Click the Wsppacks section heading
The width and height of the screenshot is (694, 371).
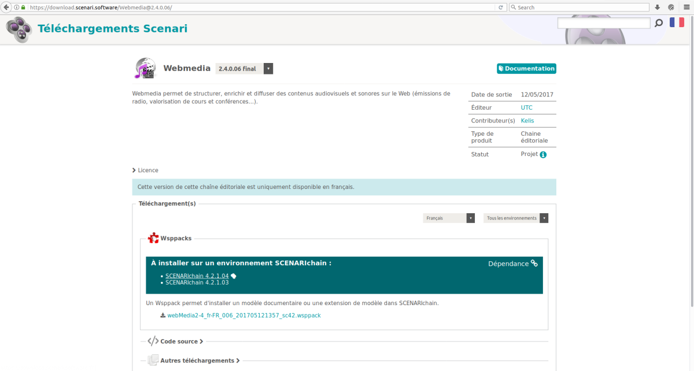(x=176, y=238)
